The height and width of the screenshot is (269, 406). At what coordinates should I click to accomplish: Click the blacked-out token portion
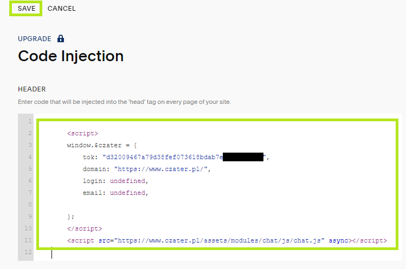(x=243, y=157)
